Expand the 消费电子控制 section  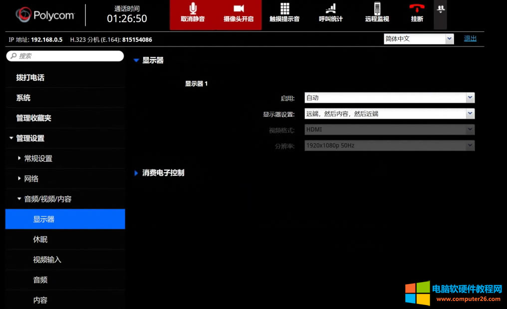pyautogui.click(x=136, y=173)
